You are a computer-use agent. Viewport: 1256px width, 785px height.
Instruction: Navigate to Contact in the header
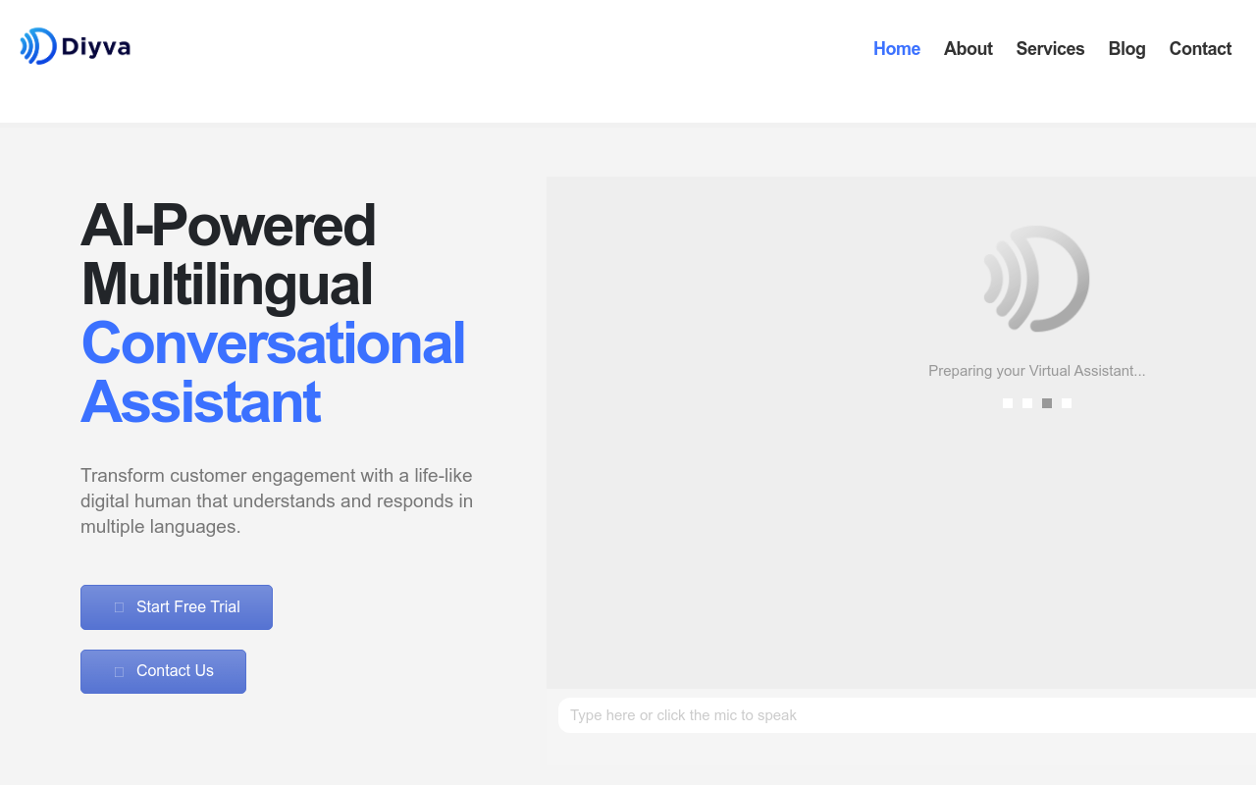tap(1200, 49)
